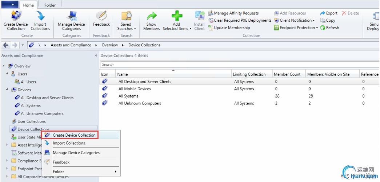Expand All Corporate-owned Devices node
This screenshot has width=380, height=182.
pyautogui.click(x=7, y=177)
